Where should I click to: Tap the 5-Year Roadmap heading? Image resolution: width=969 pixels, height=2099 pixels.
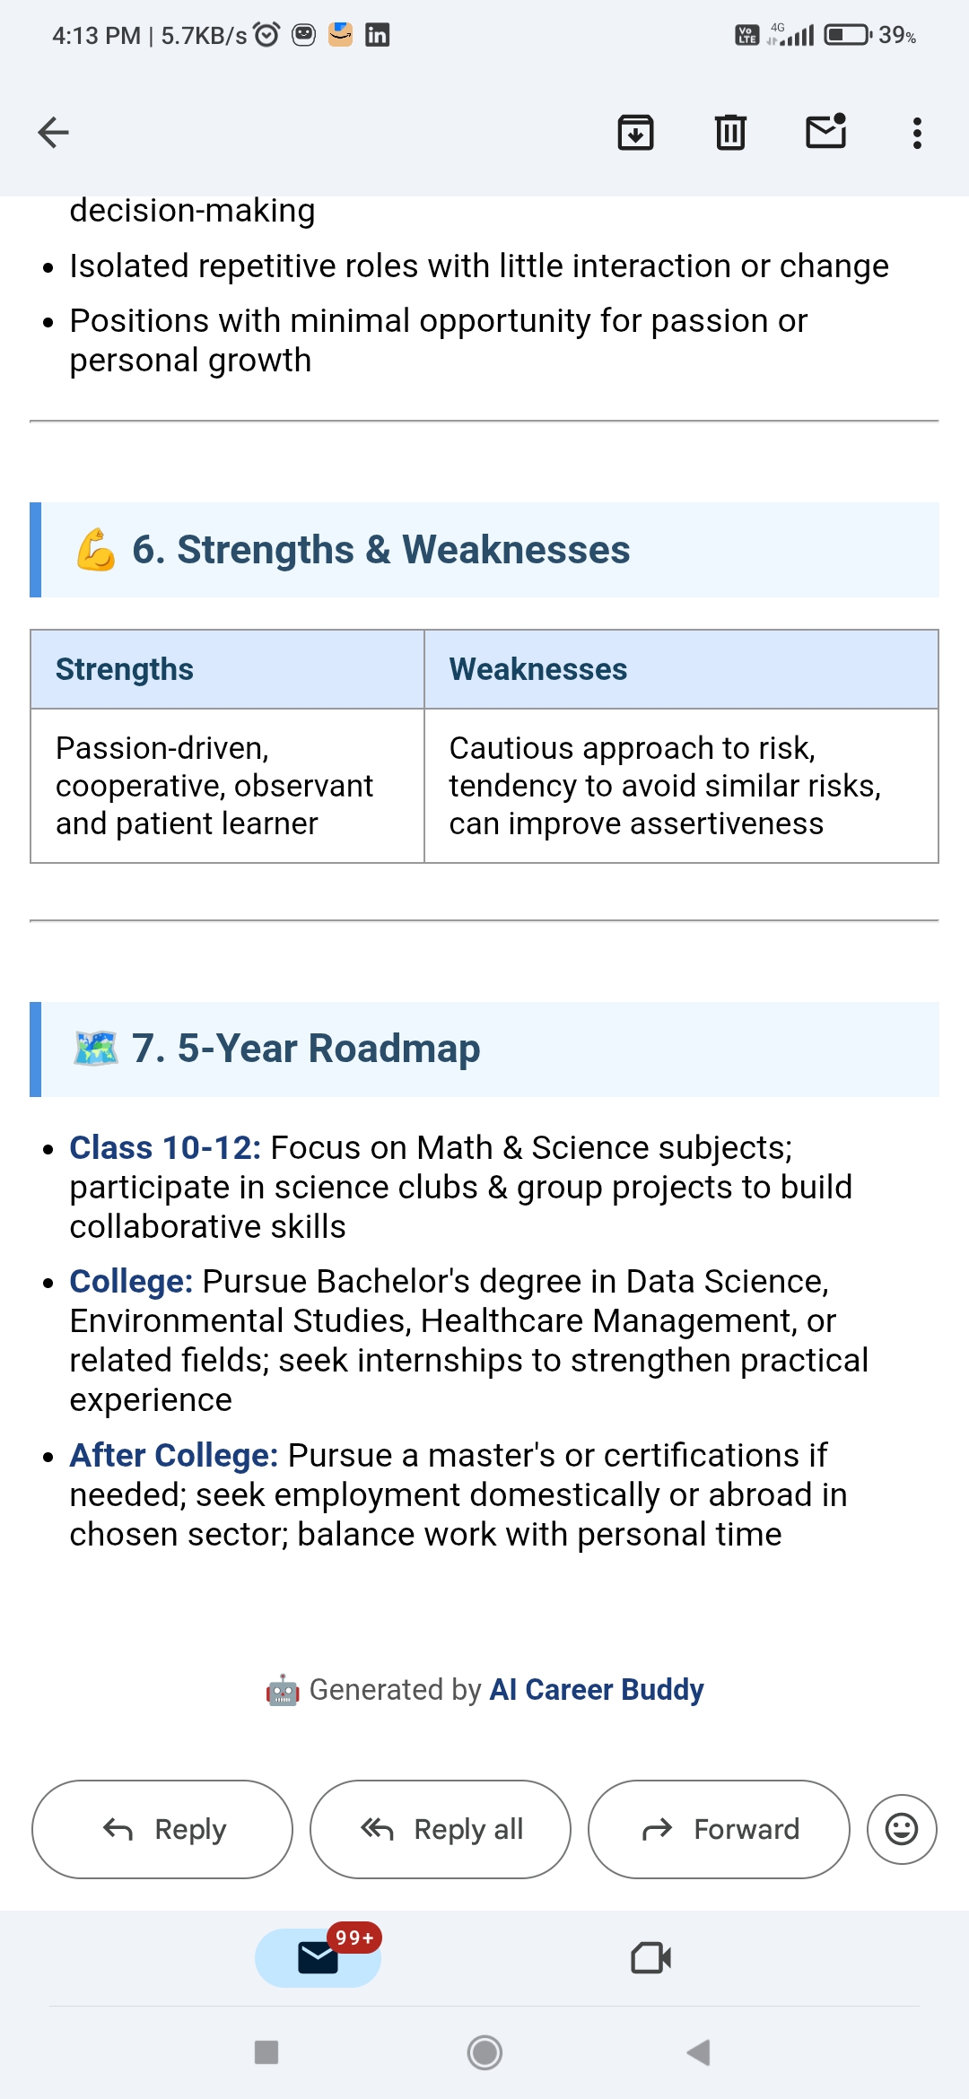[x=306, y=1049]
